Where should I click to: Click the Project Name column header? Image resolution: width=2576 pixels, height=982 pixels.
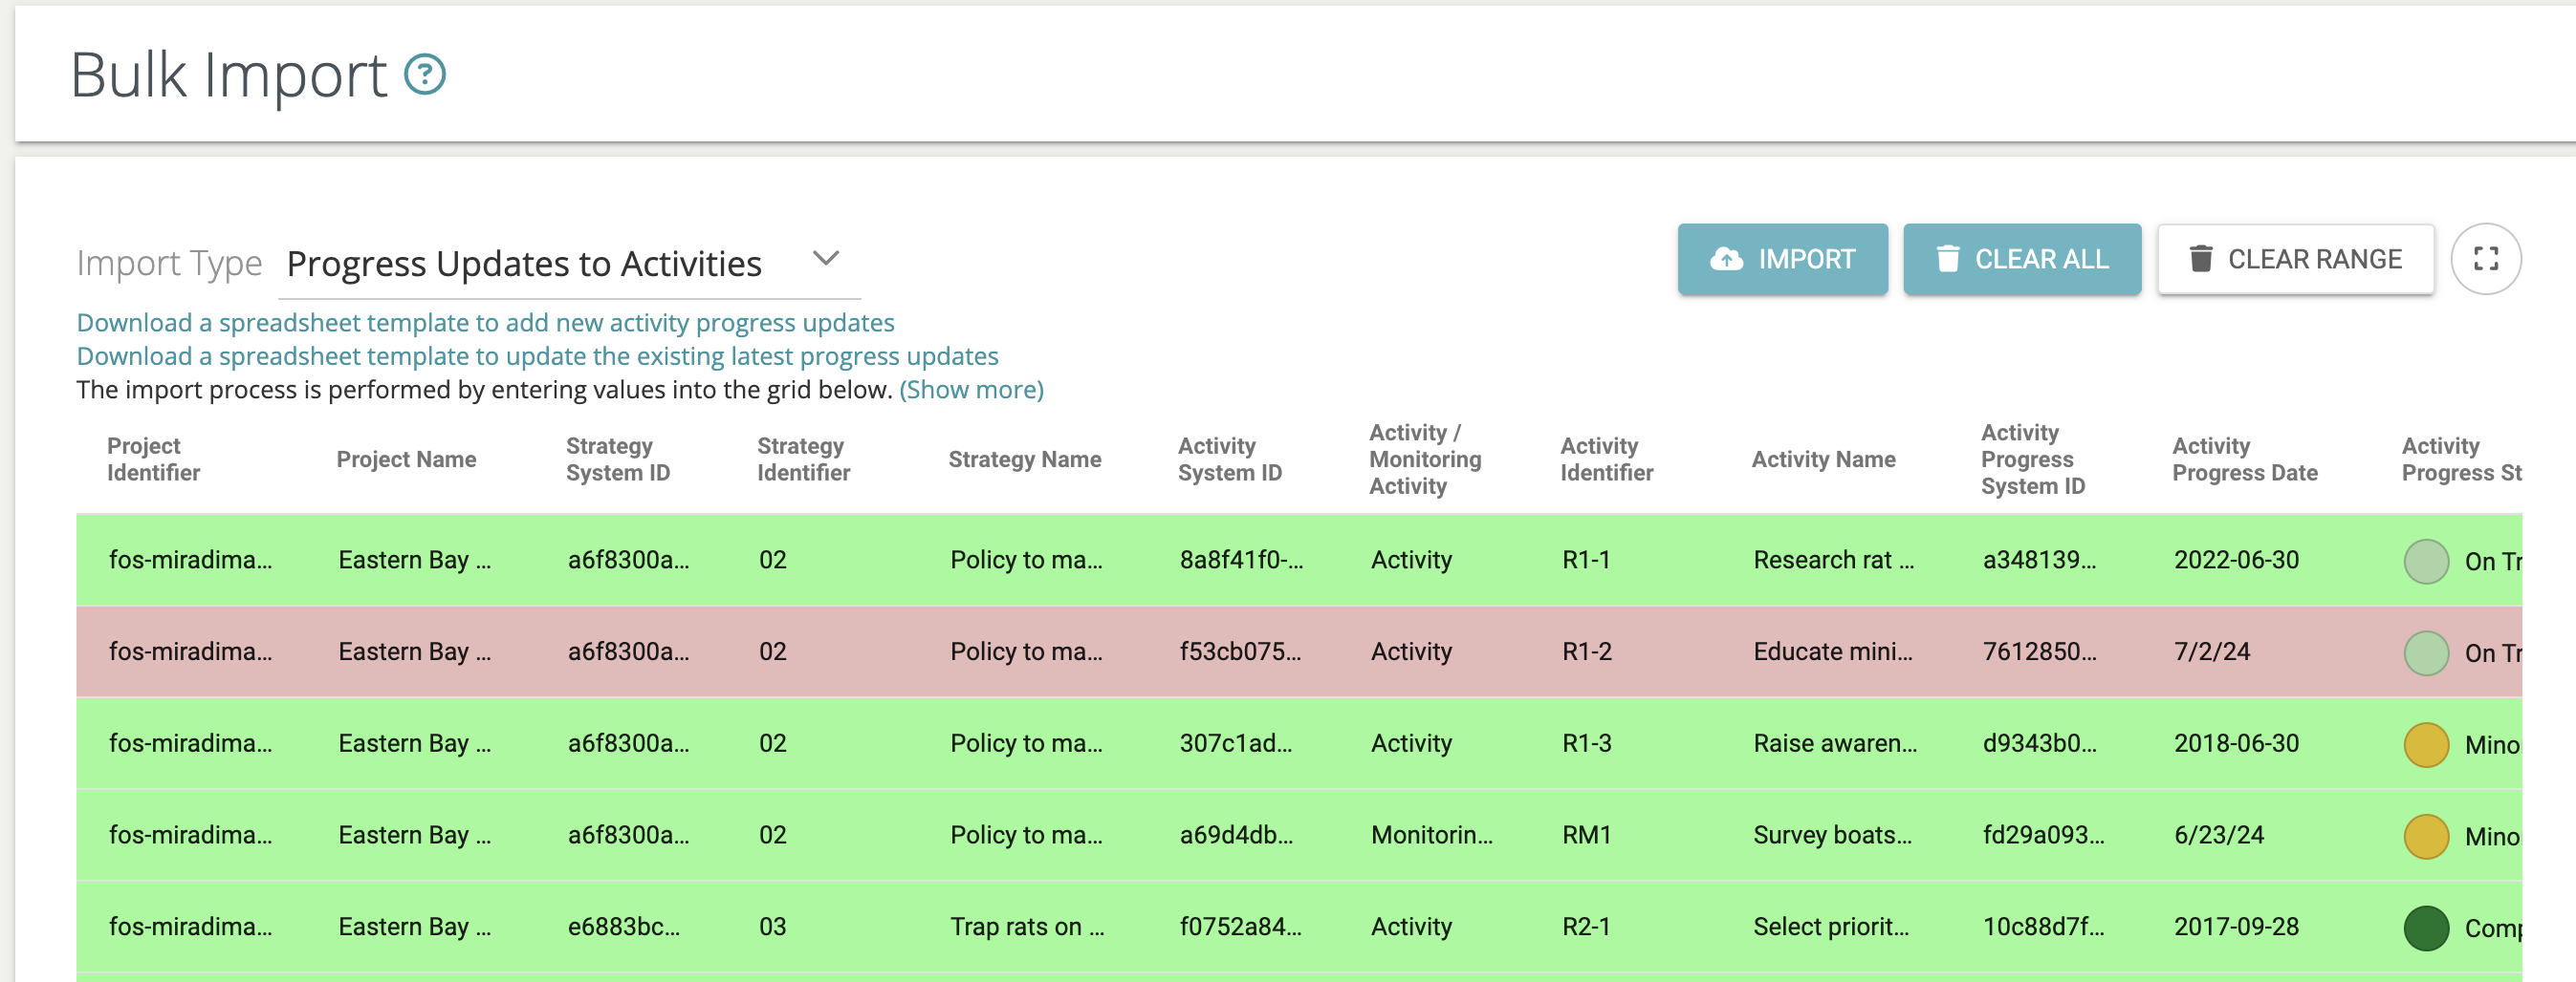click(406, 459)
